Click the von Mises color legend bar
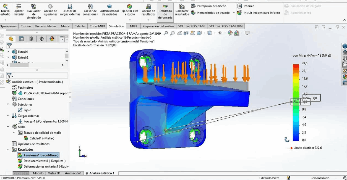The image size is (347, 180). (296, 102)
